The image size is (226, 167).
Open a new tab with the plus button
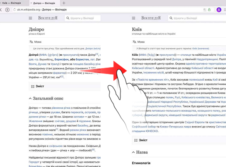coord(64,3)
